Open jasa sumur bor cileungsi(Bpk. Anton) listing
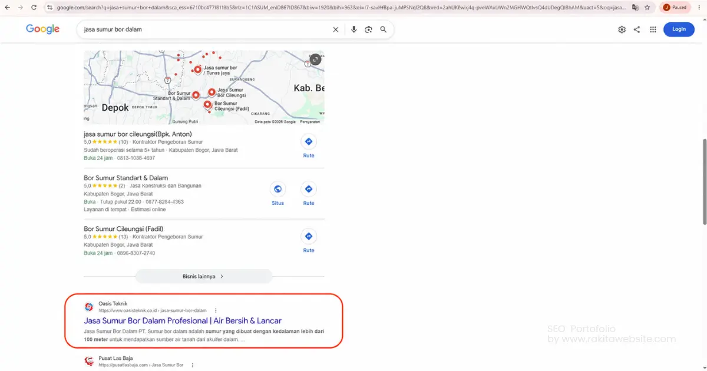Screen dimensions: 707x371 tap(138, 134)
